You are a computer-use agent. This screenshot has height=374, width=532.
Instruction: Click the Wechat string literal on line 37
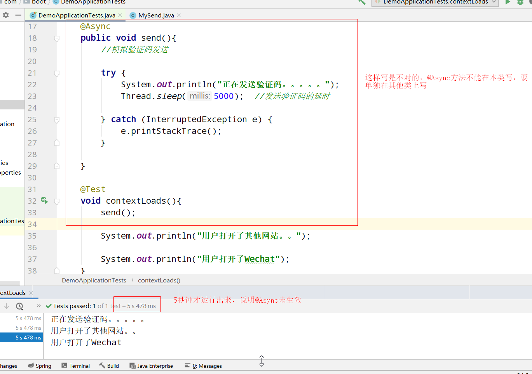click(x=238, y=259)
